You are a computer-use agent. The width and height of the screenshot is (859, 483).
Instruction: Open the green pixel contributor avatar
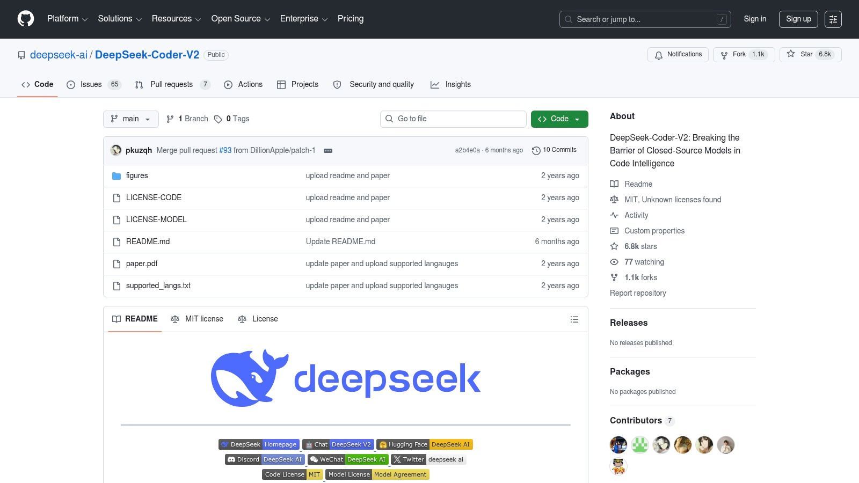[x=640, y=445]
